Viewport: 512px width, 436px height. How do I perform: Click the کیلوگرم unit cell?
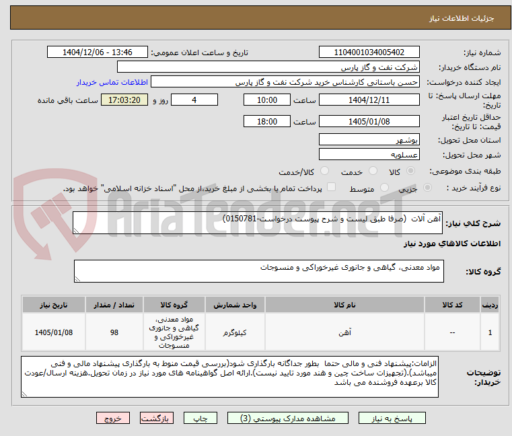[x=235, y=332]
